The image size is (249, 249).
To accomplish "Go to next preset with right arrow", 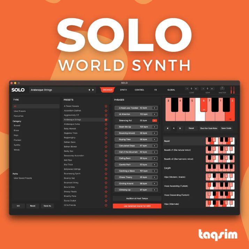I will (x=93, y=90).
